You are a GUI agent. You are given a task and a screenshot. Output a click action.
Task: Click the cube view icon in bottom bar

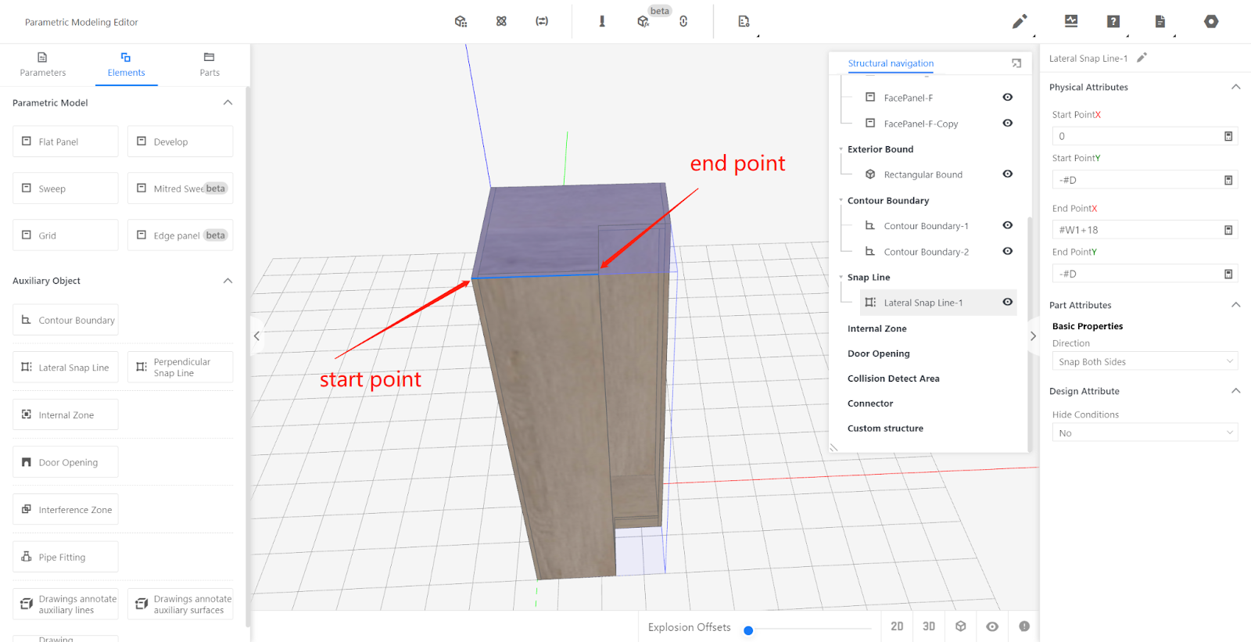coord(961,626)
